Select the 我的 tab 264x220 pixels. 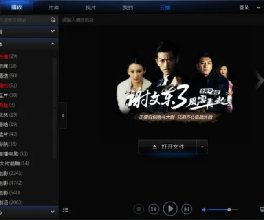point(128,7)
